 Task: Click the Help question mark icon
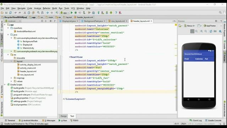116,13
